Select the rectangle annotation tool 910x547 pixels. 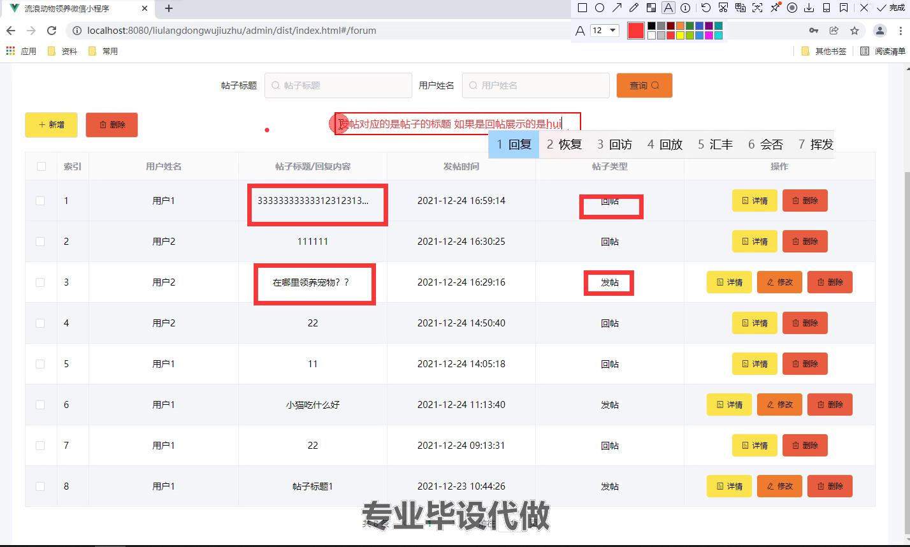(x=582, y=8)
